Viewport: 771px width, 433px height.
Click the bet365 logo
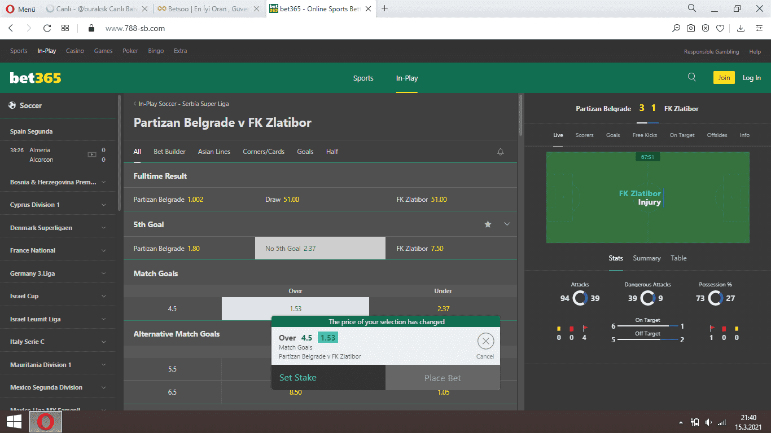(x=36, y=78)
